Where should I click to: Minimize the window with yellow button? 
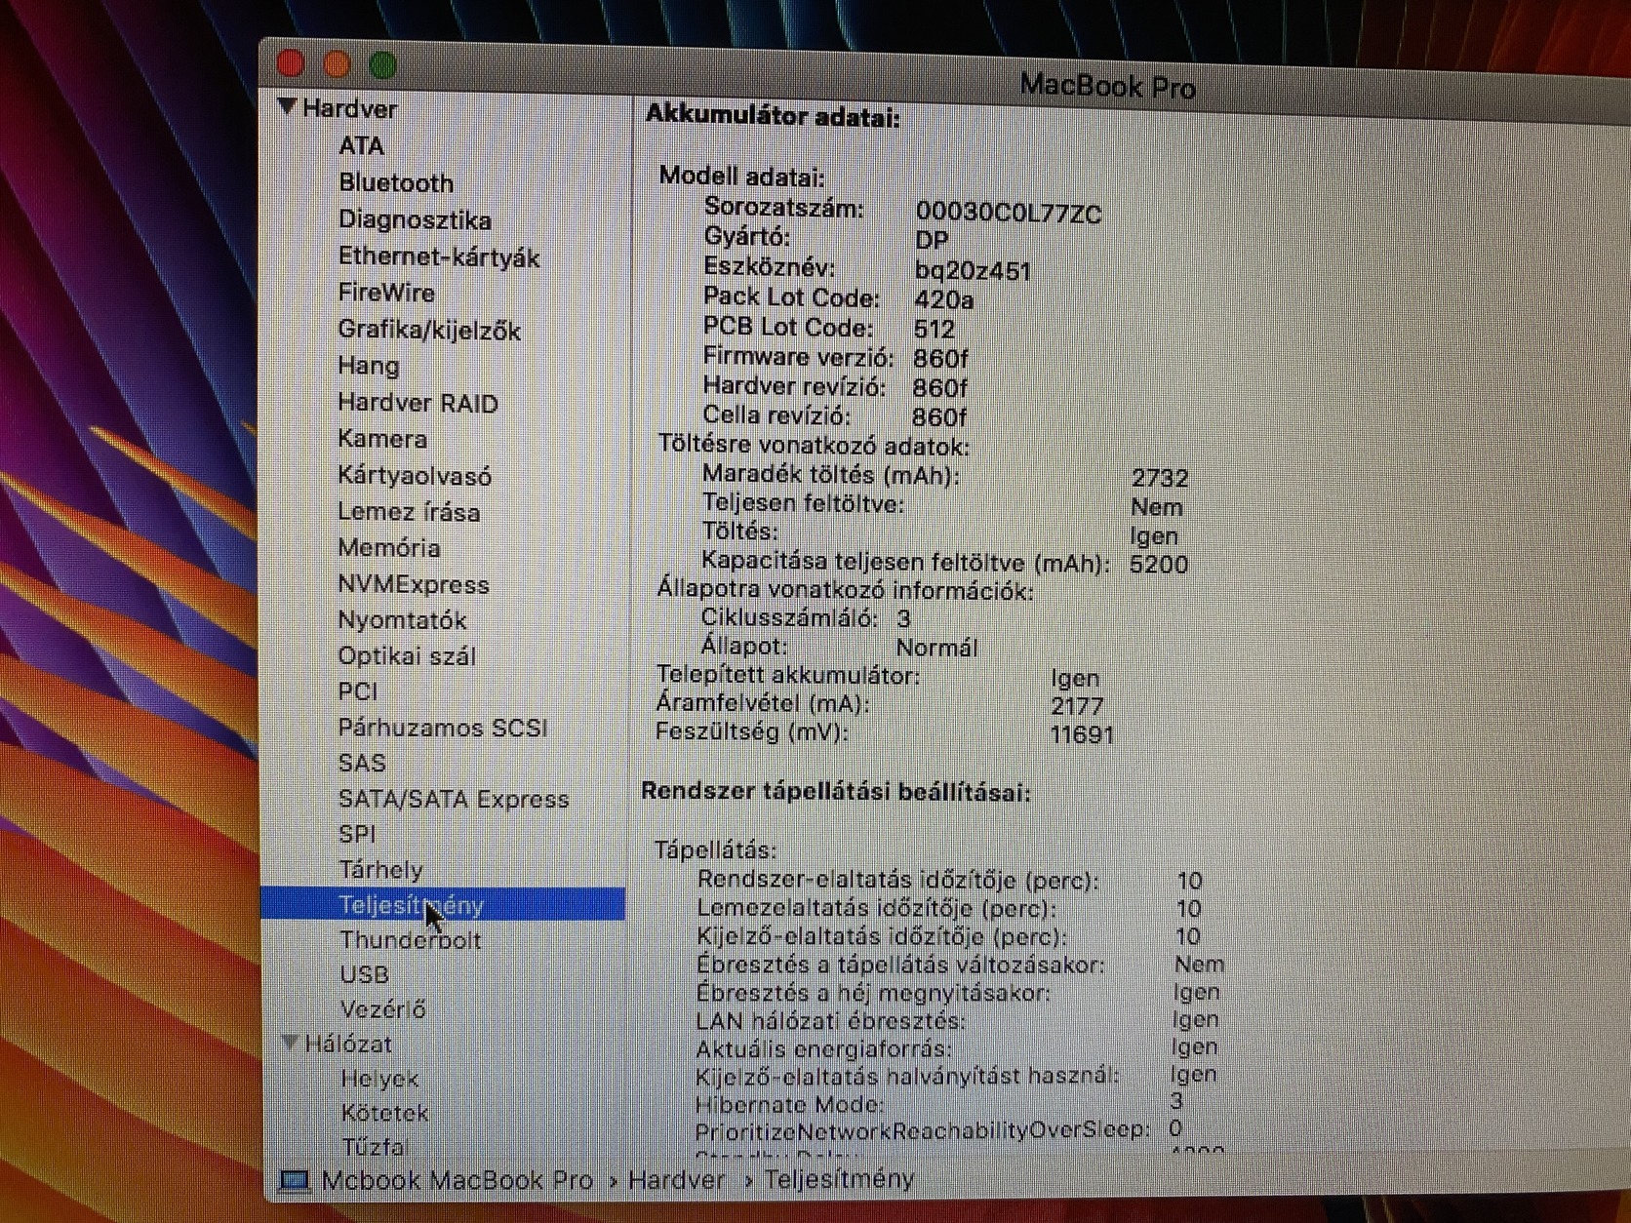337,64
